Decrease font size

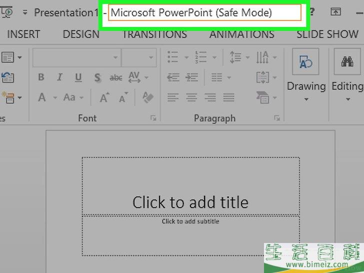click(123, 97)
